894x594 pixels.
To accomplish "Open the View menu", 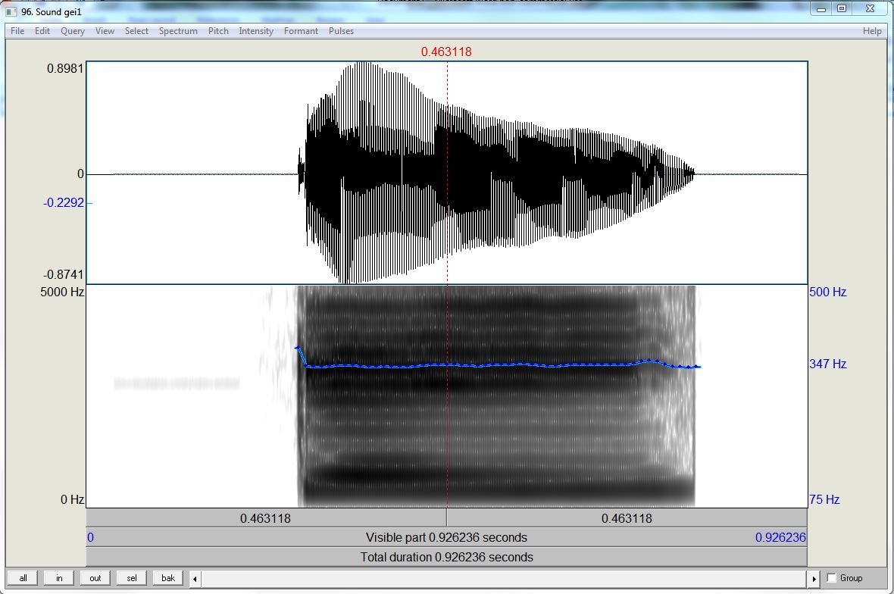I will point(105,31).
